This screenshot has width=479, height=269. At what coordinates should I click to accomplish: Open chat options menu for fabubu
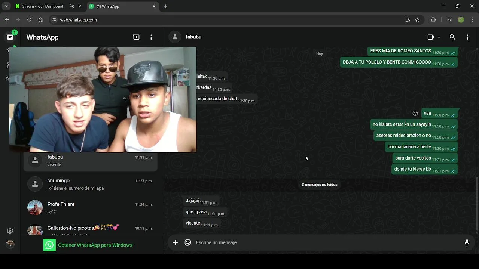coord(467,37)
